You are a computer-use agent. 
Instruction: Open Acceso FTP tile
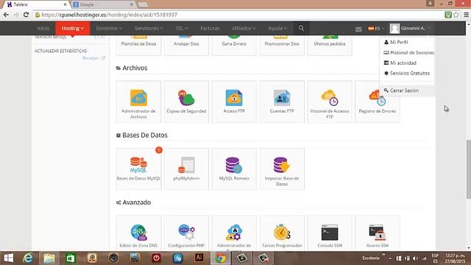(x=234, y=102)
